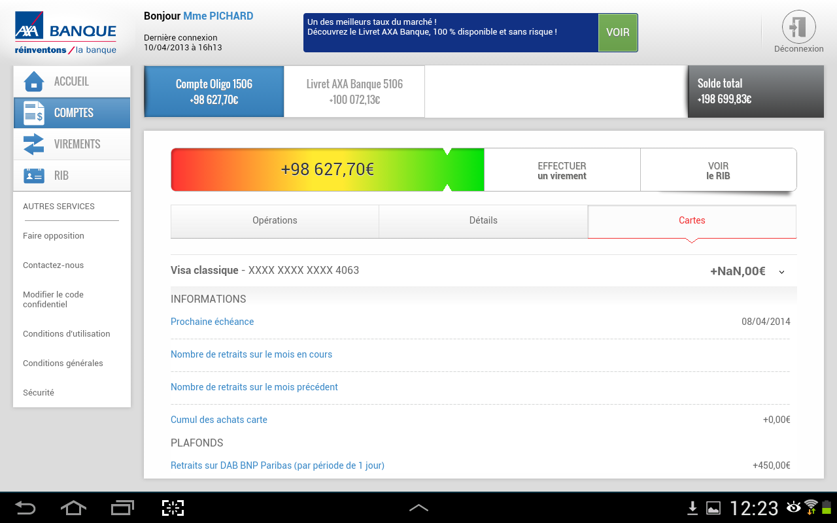Click Nombre de retraits sur le mois en cours

pyautogui.click(x=251, y=354)
